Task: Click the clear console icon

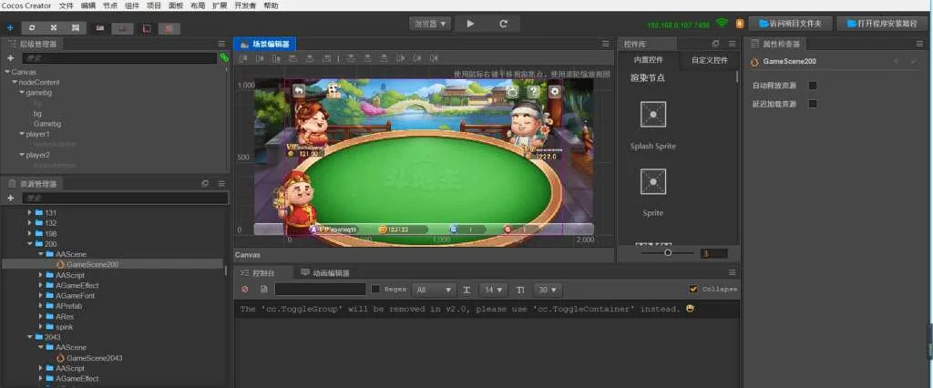Action: tap(245, 290)
